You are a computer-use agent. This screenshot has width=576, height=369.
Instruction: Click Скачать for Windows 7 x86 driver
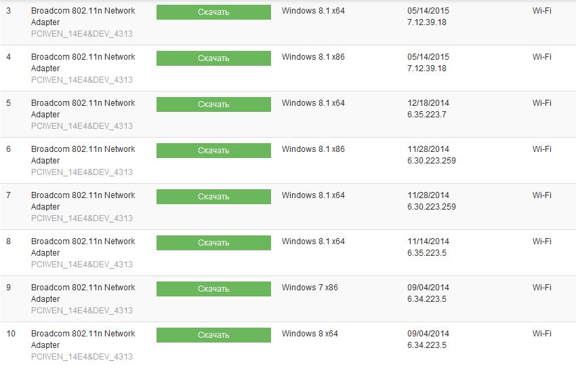213,289
